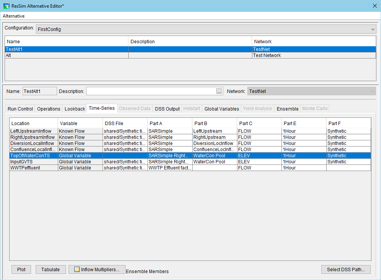Image resolution: width=381 pixels, height=280 pixels.
Task: Expand the Configuration dropdown
Action: (x=373, y=29)
